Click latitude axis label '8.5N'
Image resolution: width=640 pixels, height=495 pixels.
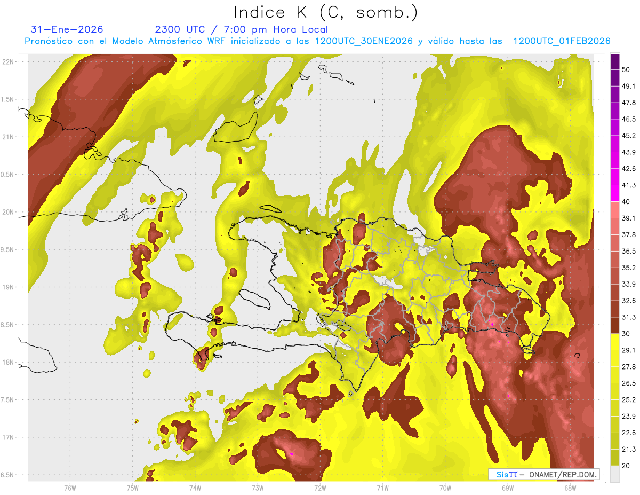7,325
